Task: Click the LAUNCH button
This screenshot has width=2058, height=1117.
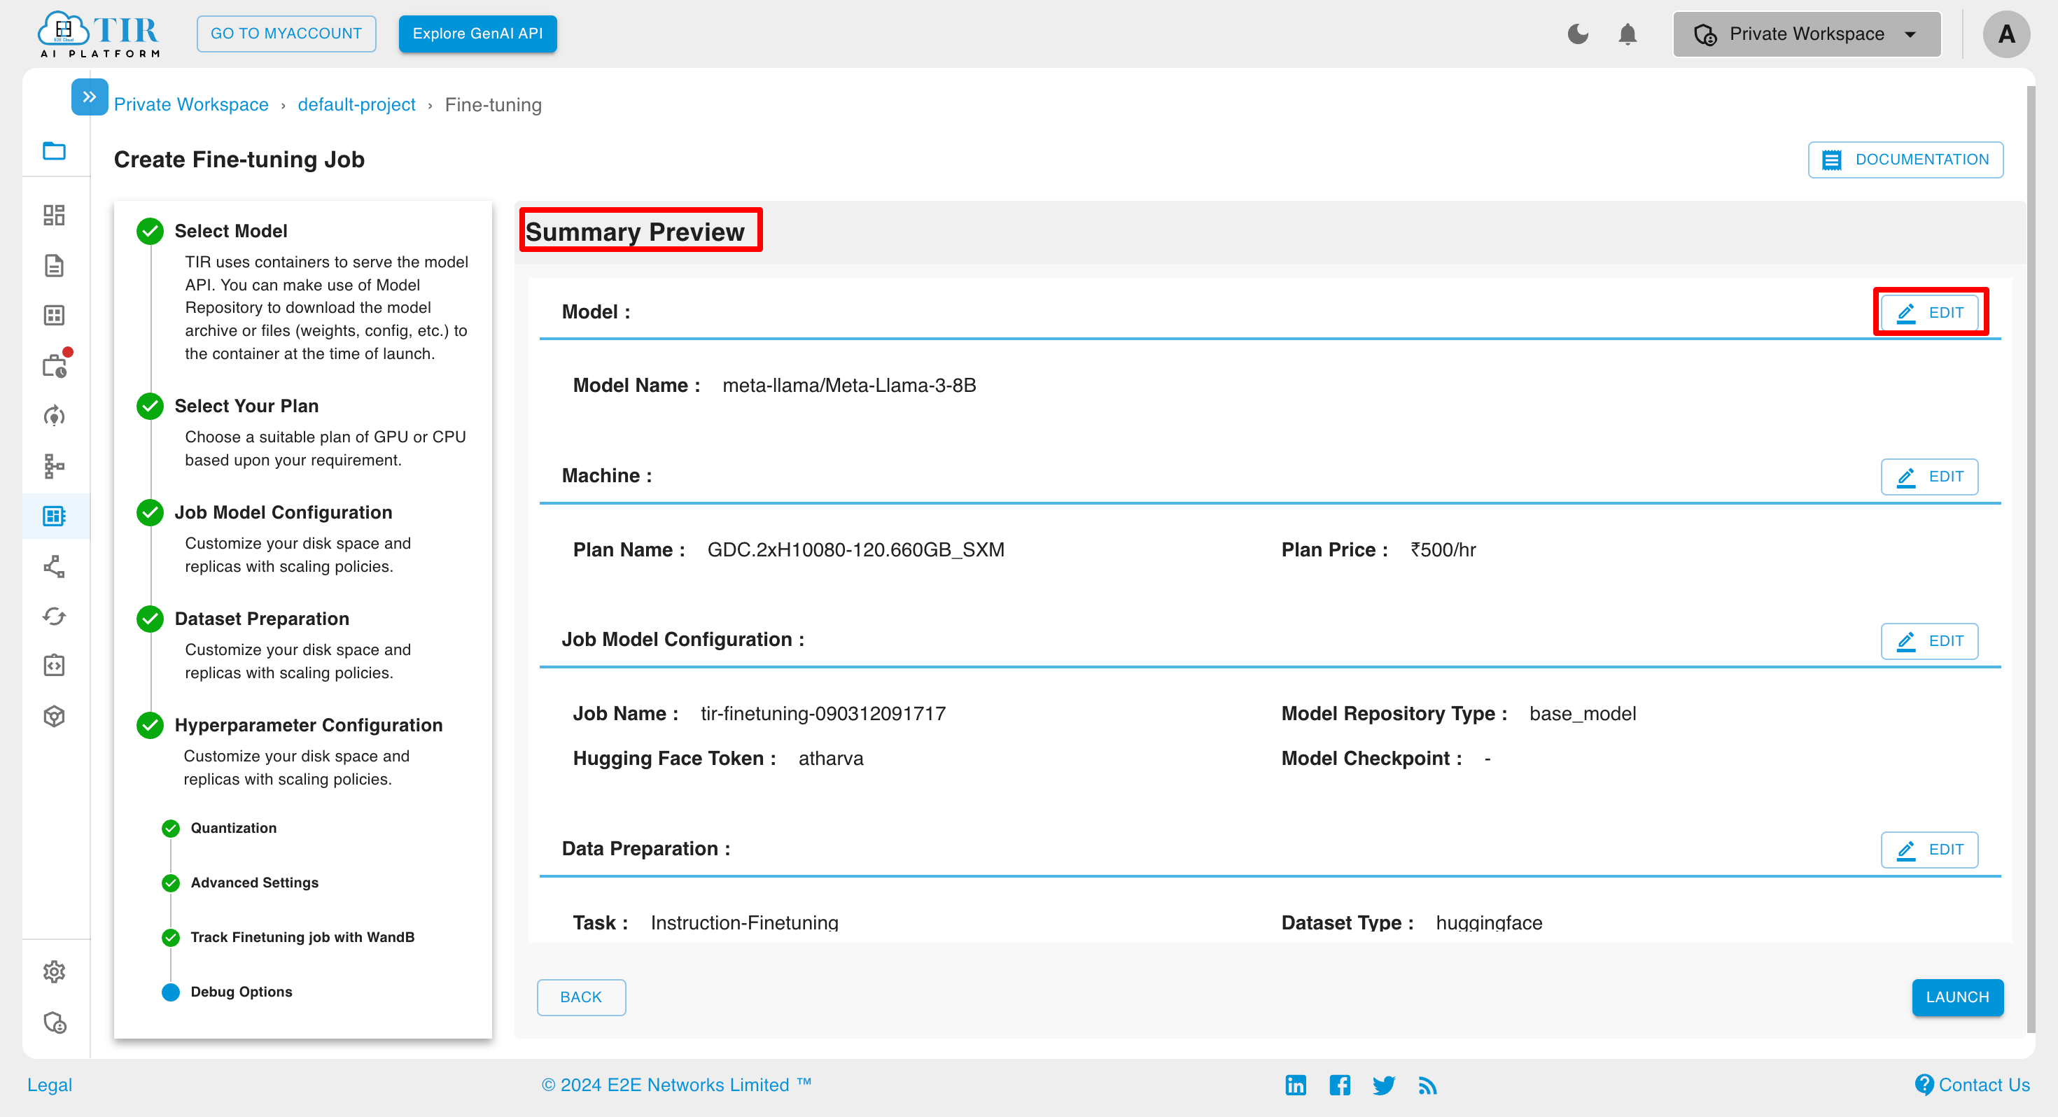Action: pos(1957,997)
